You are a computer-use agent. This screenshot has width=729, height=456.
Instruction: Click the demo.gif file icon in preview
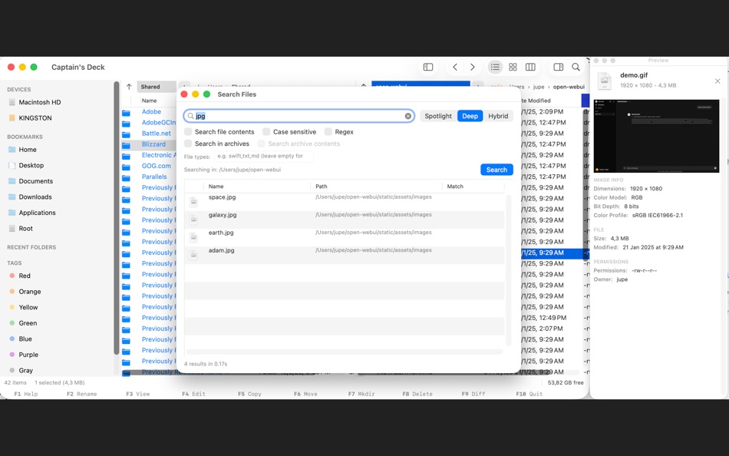coord(605,81)
